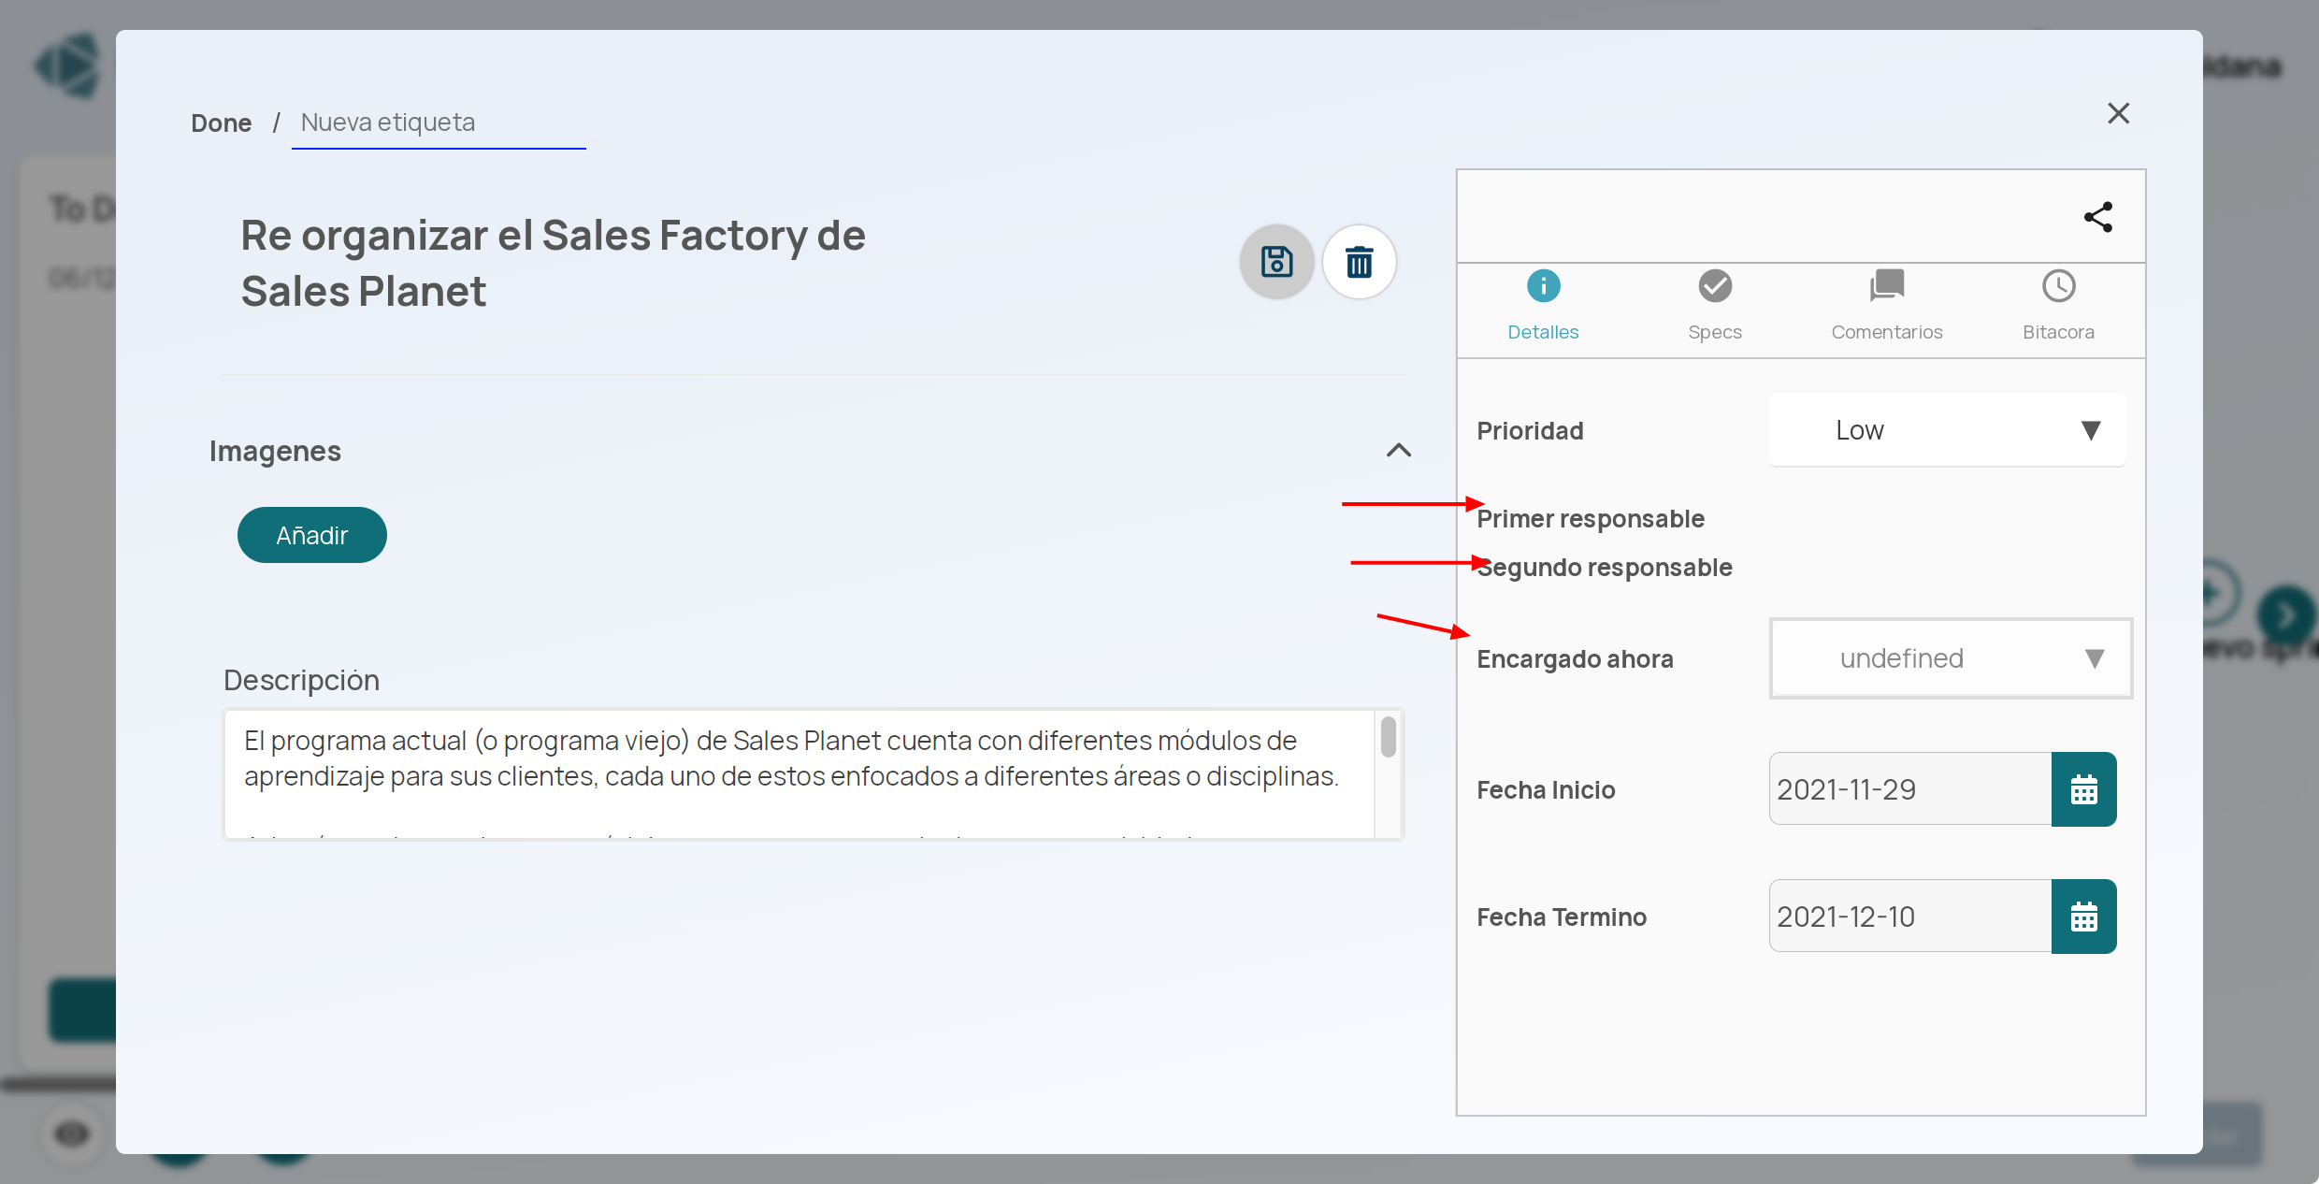Click the next arrow circle in background
Viewport: 2319px width, 1184px height.
[x=2286, y=615]
